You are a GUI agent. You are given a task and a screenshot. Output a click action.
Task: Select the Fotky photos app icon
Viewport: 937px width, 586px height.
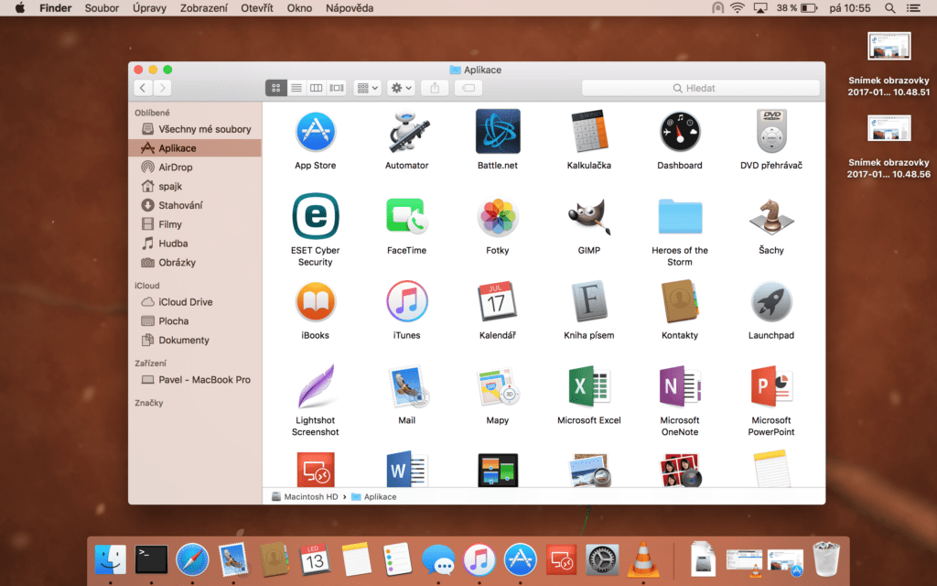pos(498,216)
